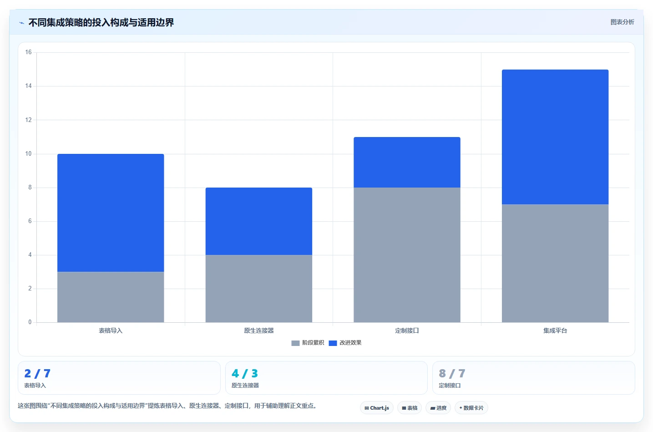Click the 原生连接器 x-axis label
The height and width of the screenshot is (432, 653).
(259, 330)
